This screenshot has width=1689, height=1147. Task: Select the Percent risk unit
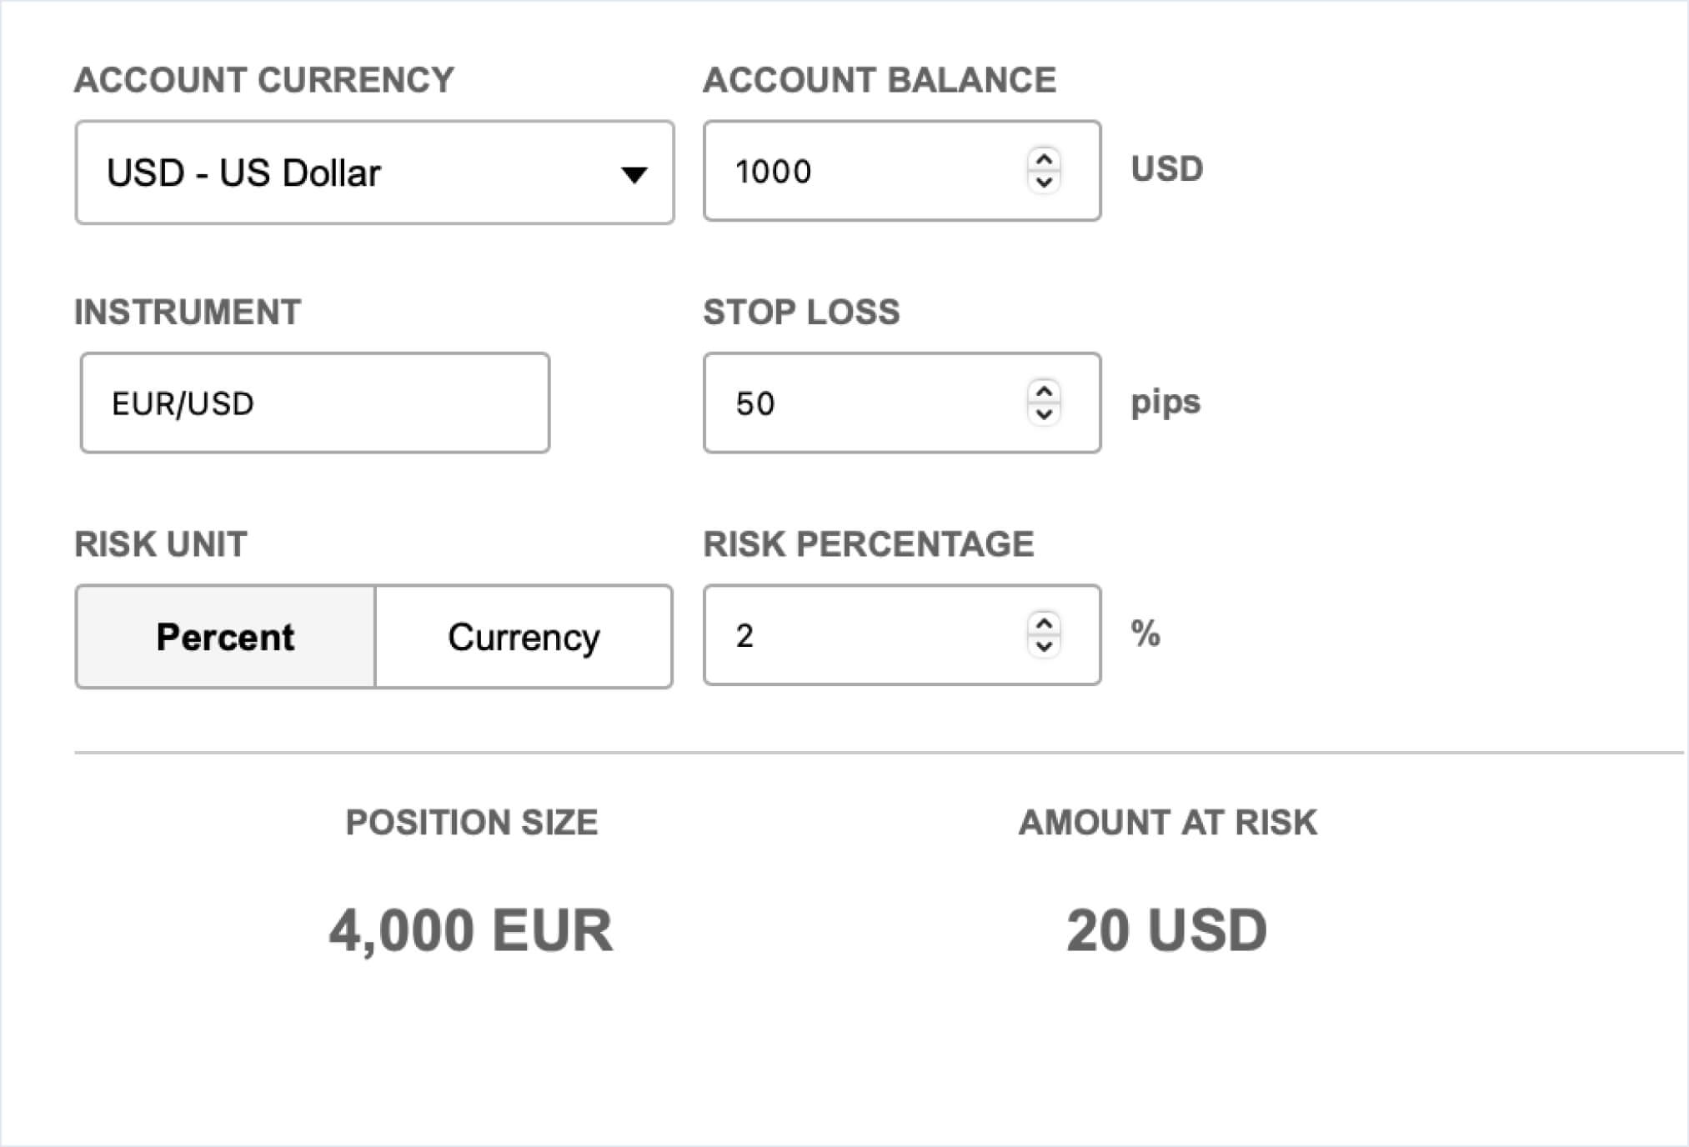click(x=225, y=637)
